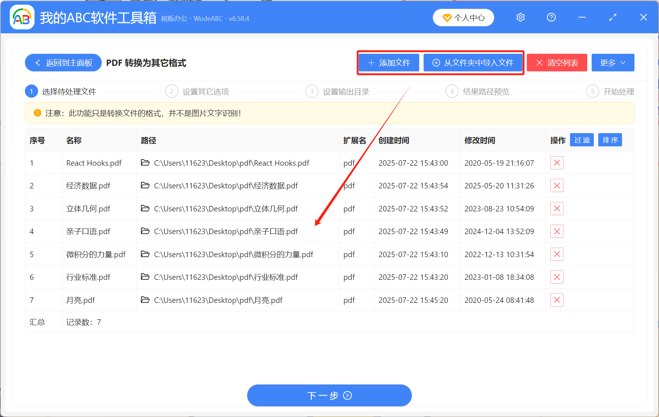The height and width of the screenshot is (417, 659).
Task: Select file name 行业标准.pdf
Action: (x=88, y=277)
